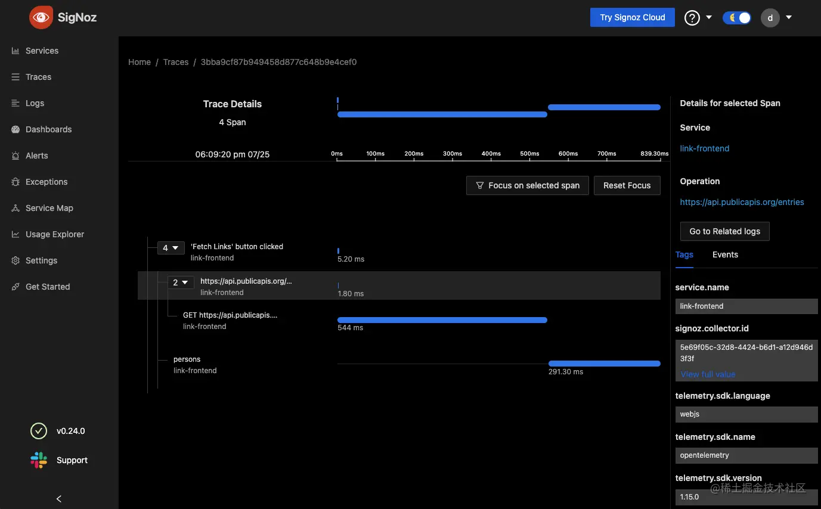The image size is (821, 509).
Task: Click the Slack Support icon
Action: click(x=39, y=460)
